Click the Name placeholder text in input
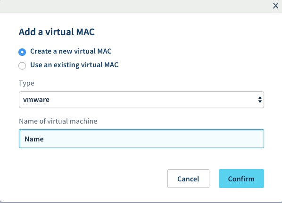The height and width of the screenshot is (203, 282). coord(34,139)
